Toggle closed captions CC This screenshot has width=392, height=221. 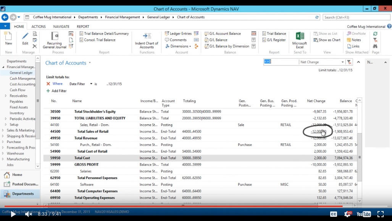[x=334, y=214]
